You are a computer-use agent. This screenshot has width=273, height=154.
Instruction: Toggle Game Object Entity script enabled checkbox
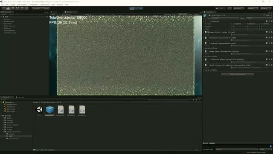click(208, 32)
